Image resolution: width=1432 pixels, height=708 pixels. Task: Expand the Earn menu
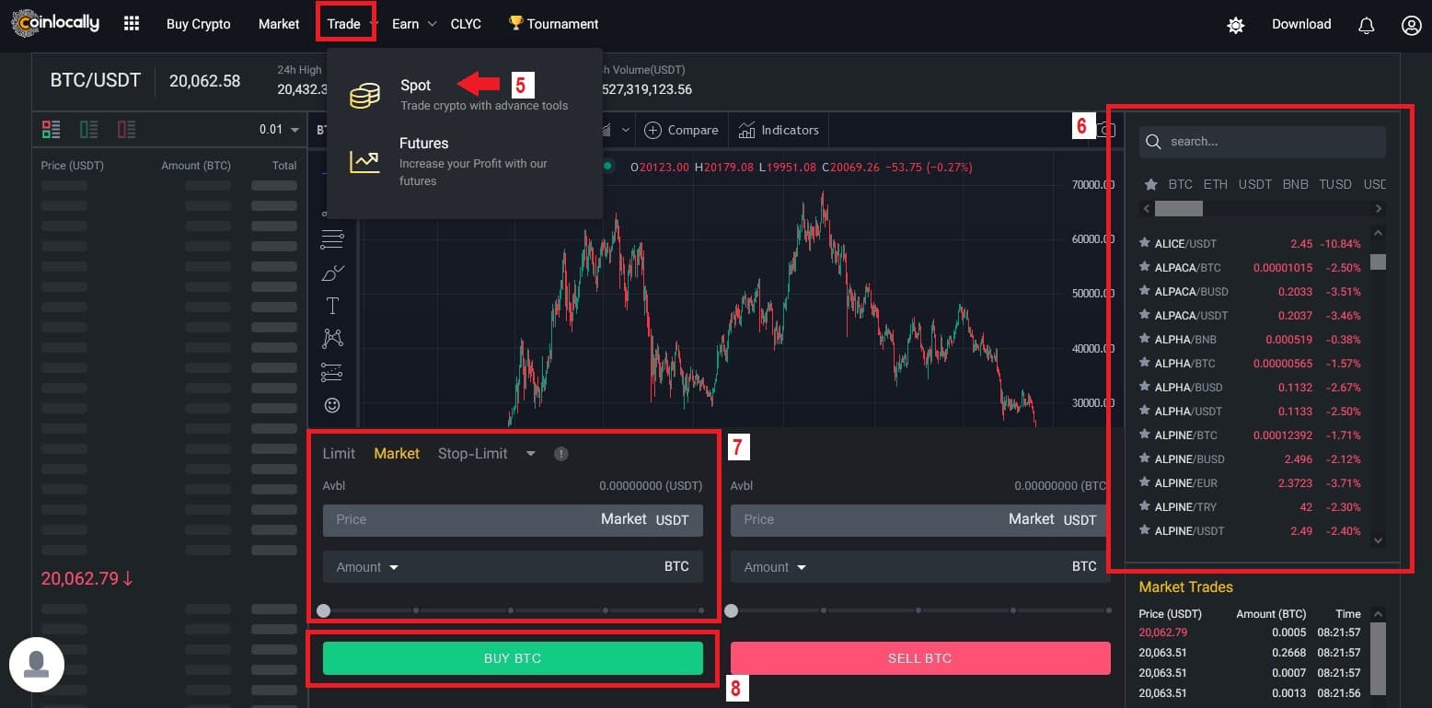click(x=413, y=24)
